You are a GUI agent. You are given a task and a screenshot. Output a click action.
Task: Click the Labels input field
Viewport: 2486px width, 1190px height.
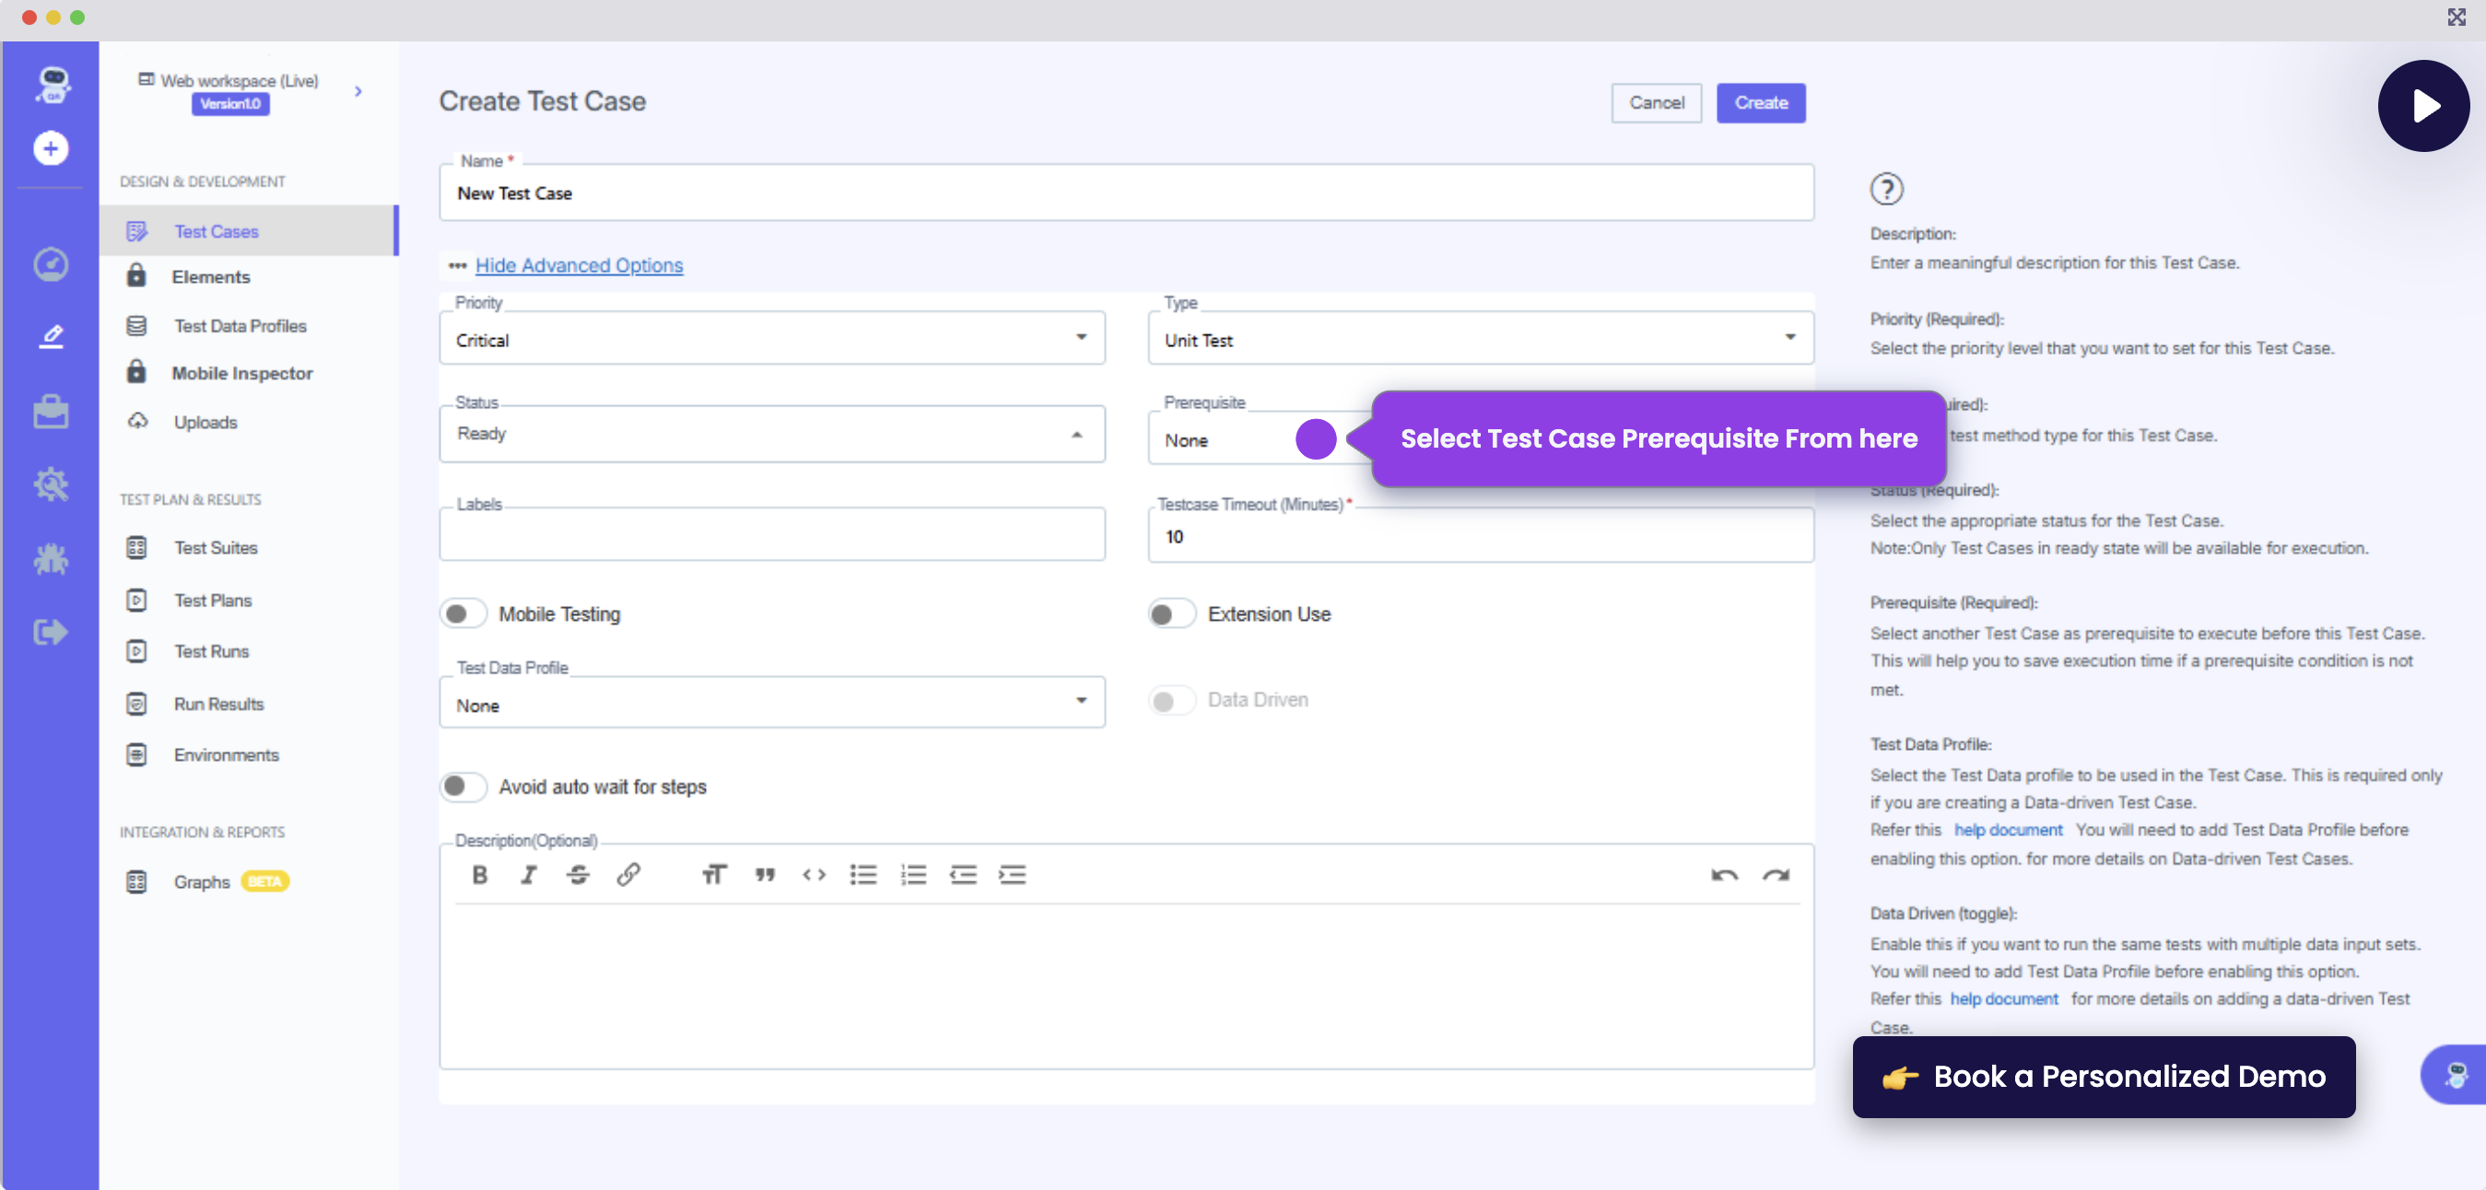point(771,536)
